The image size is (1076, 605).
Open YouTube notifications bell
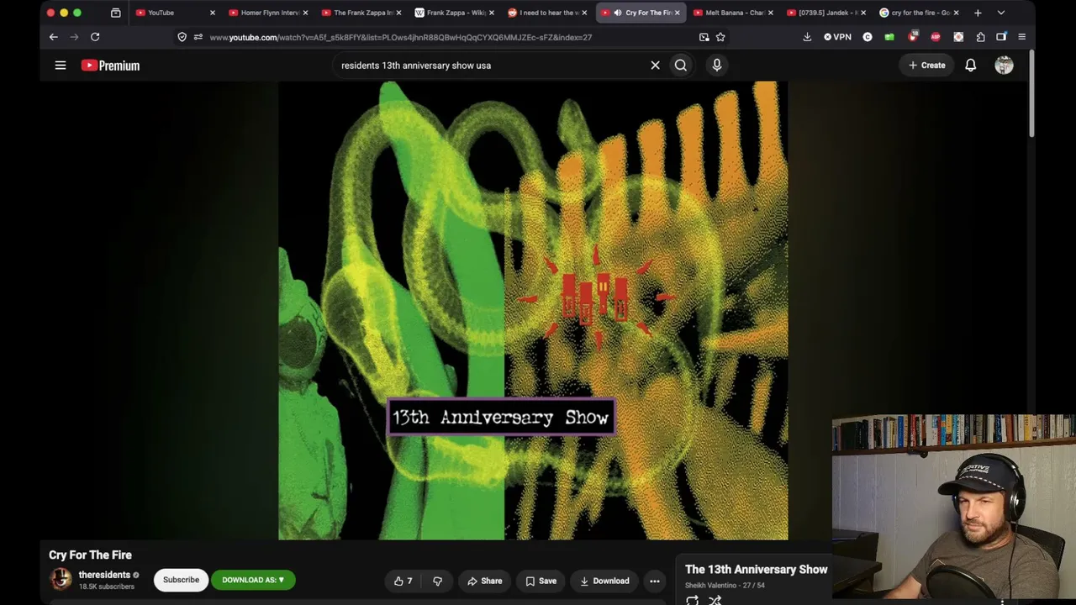pyautogui.click(x=971, y=65)
